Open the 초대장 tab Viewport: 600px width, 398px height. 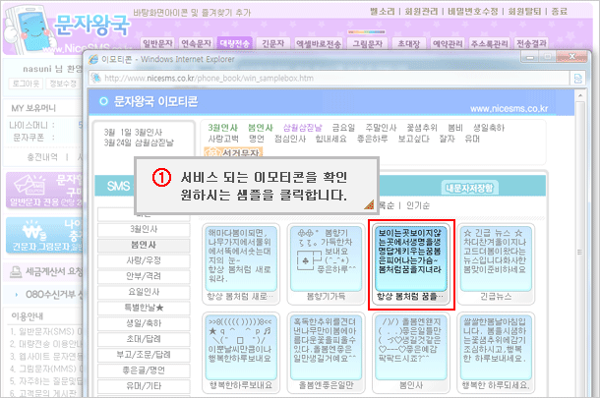point(408,43)
